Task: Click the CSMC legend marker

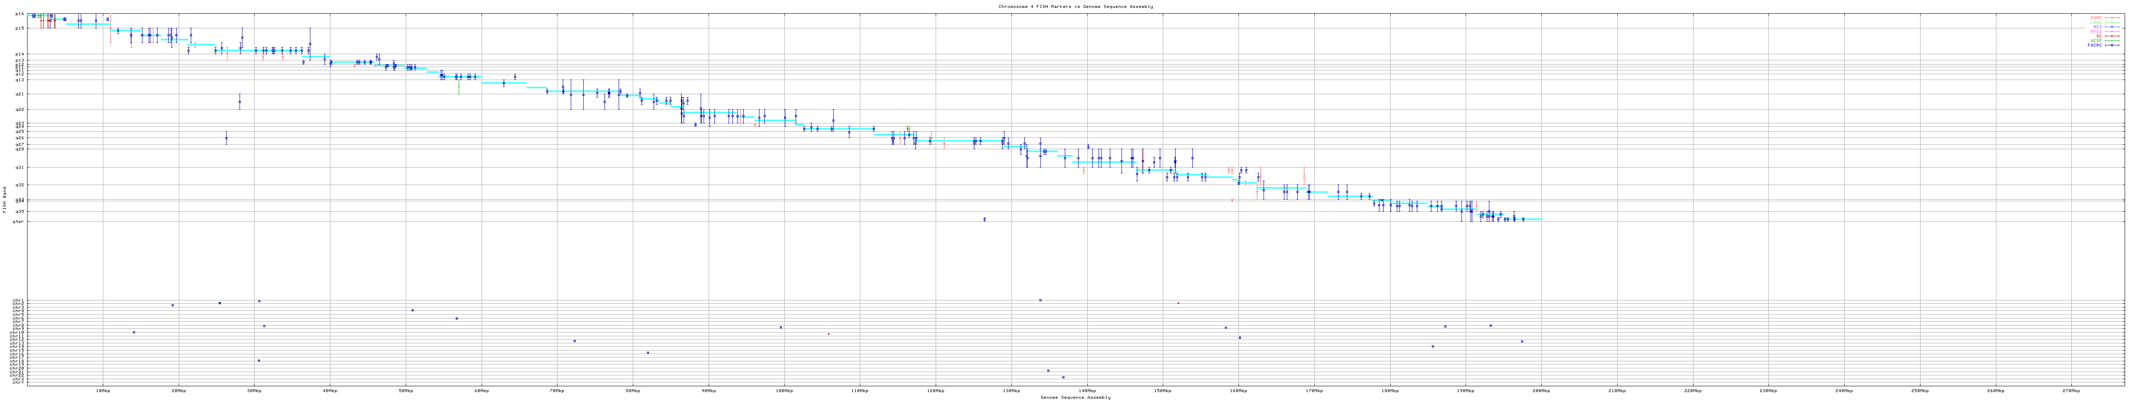Action: 2112,17
